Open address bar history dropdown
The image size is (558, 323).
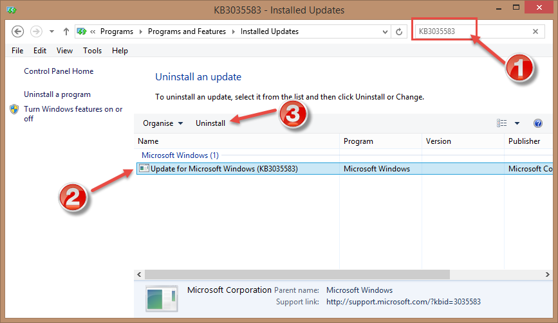tap(385, 32)
